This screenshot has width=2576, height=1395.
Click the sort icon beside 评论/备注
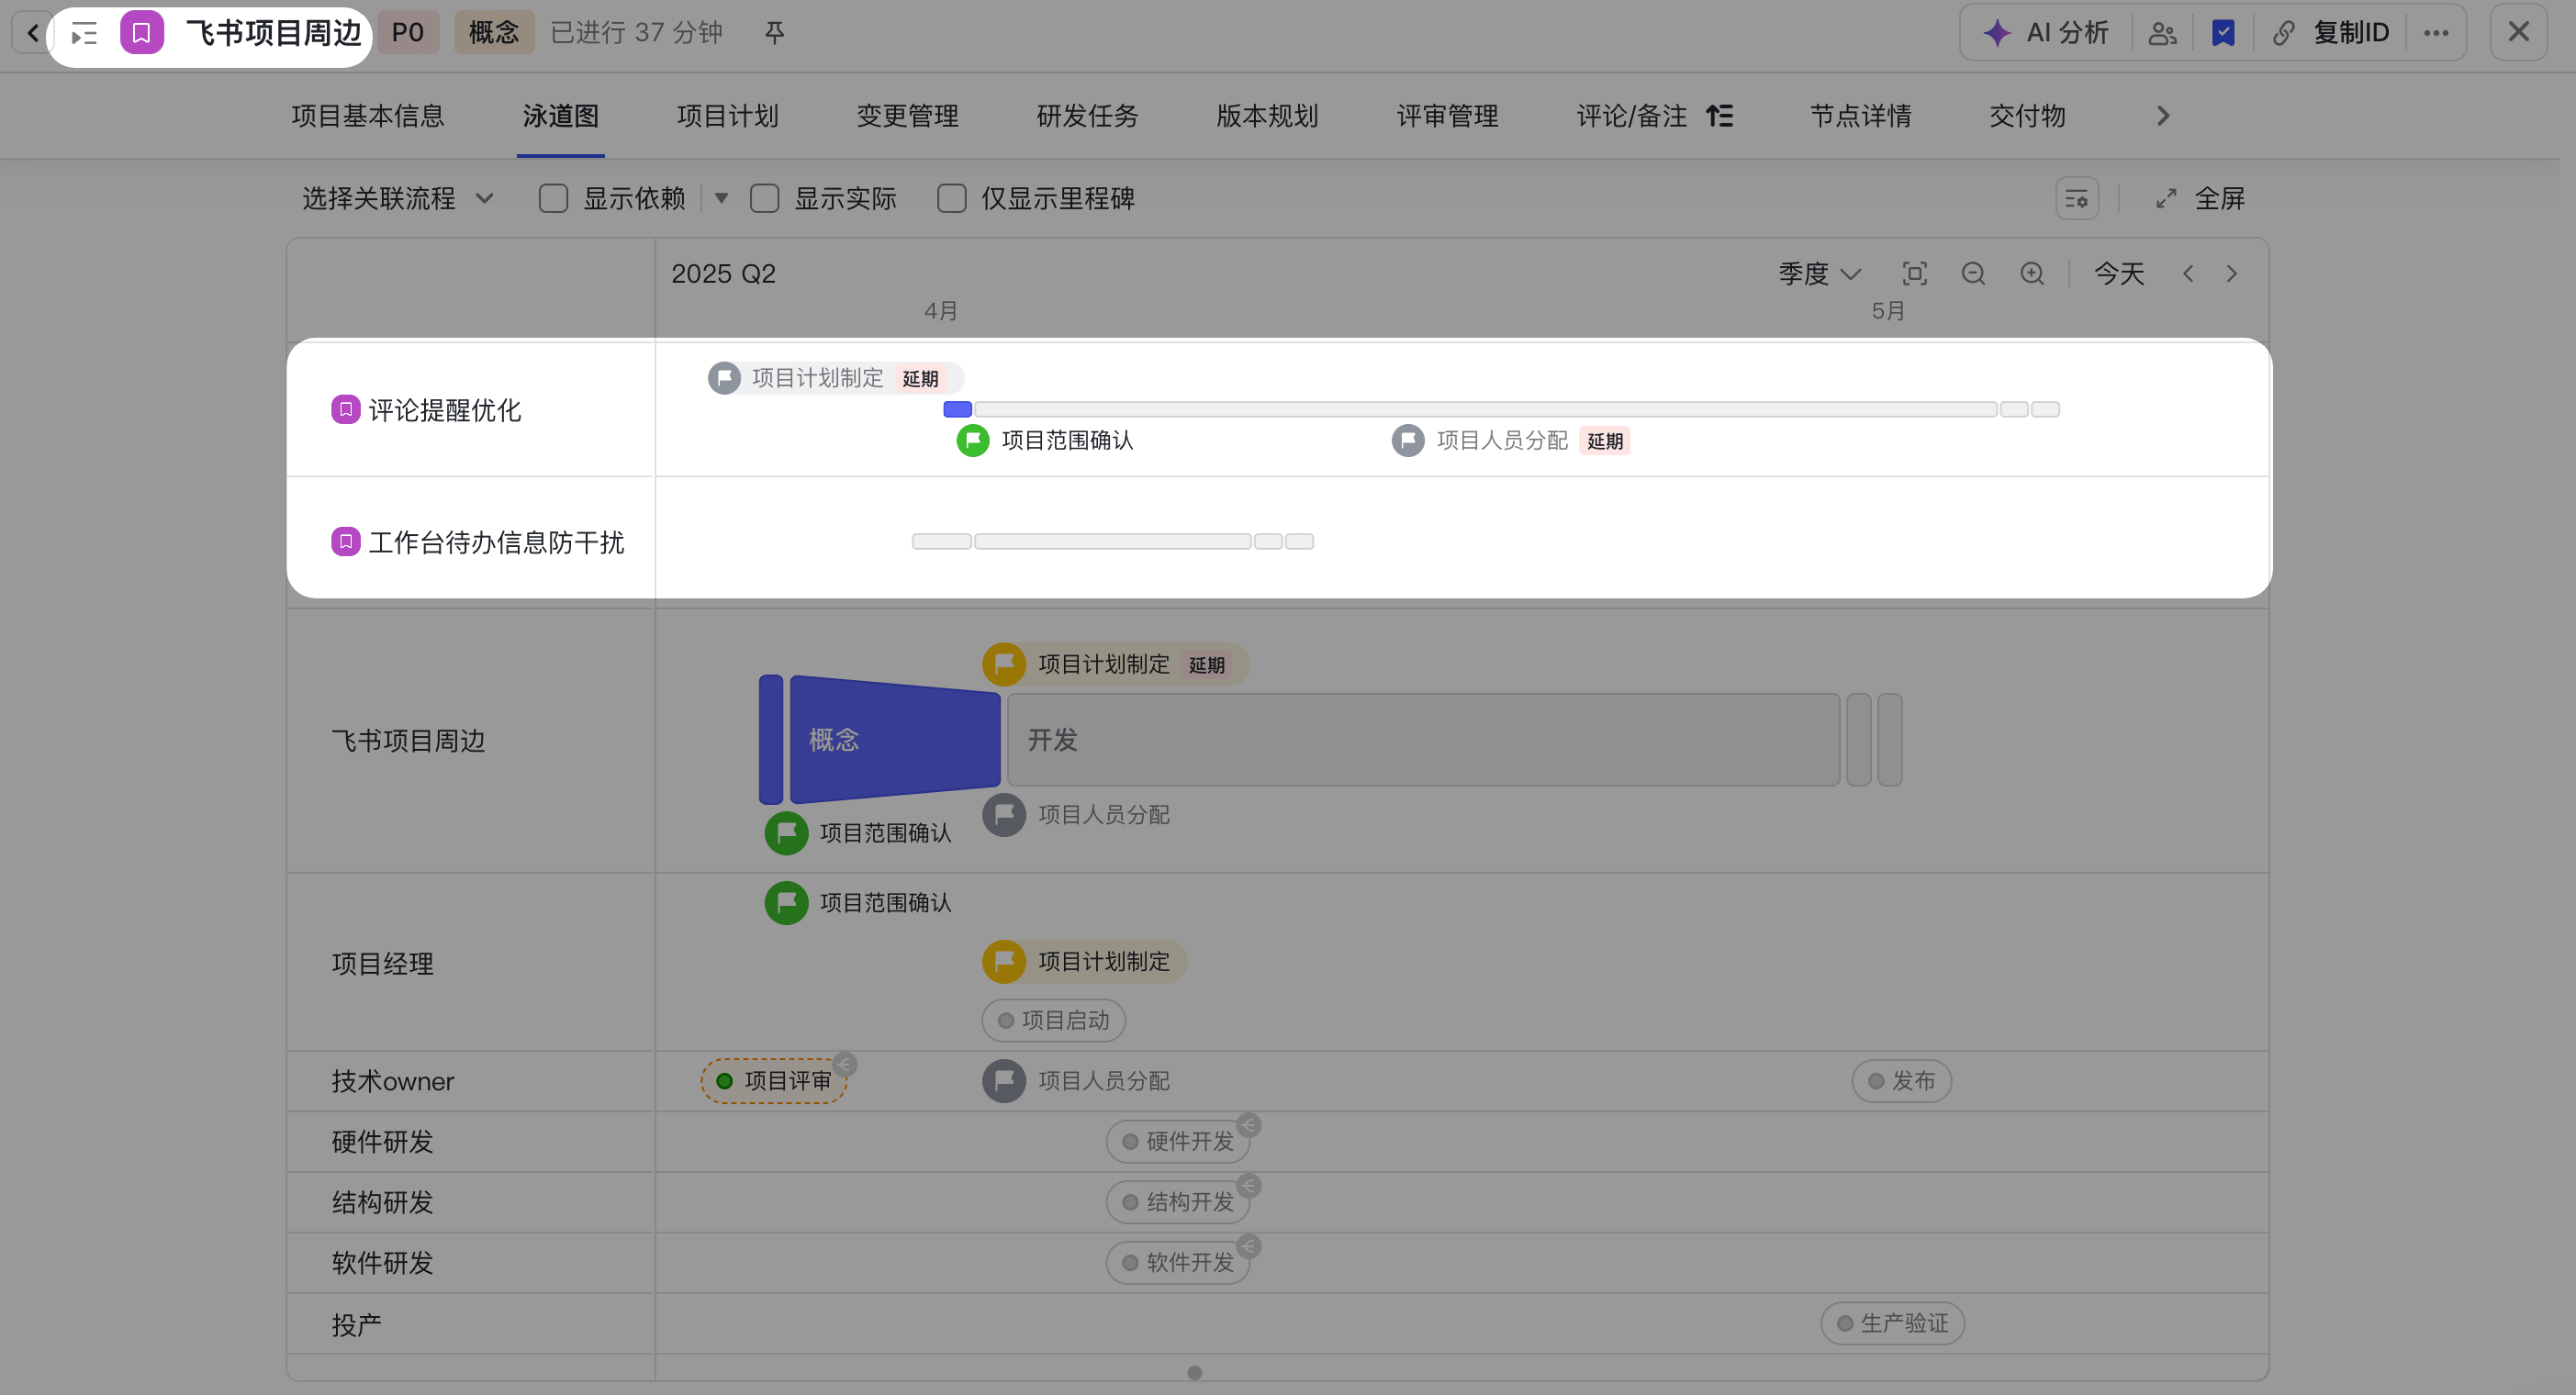[x=1719, y=116]
